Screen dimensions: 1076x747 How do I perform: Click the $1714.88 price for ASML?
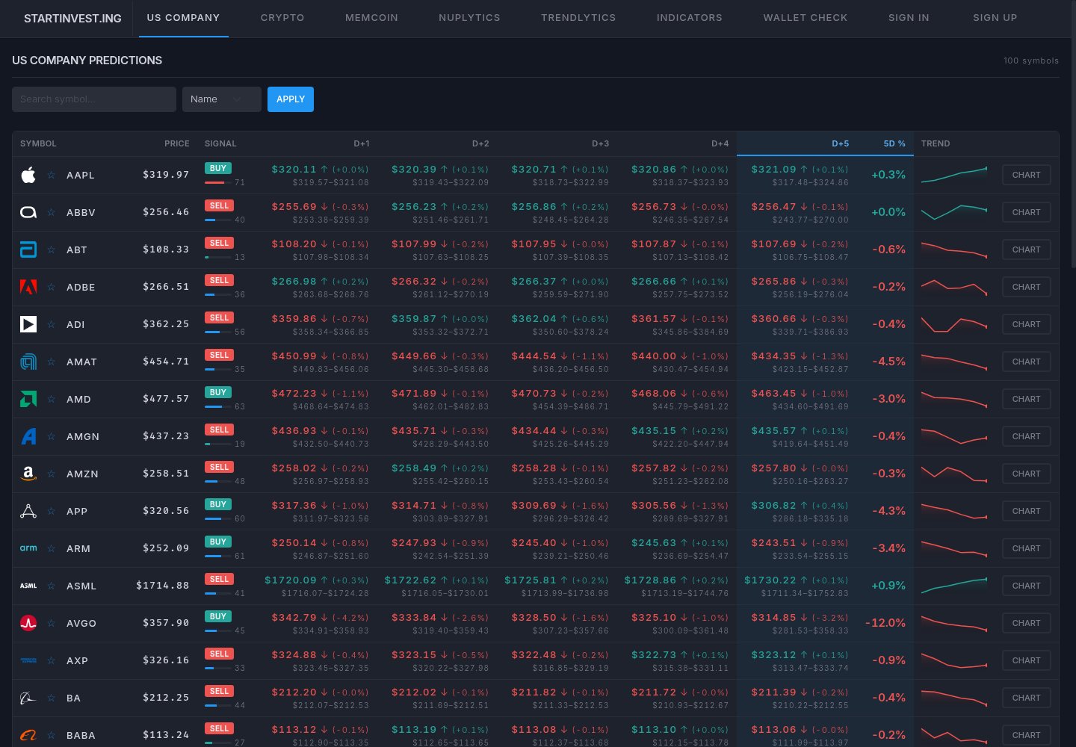[x=163, y=586]
